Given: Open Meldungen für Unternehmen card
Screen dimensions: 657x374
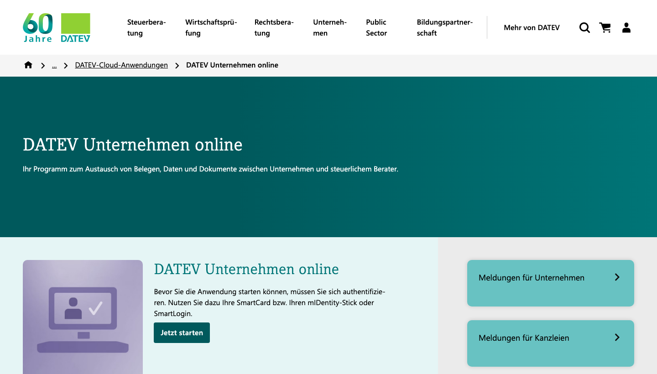Looking at the screenshot, I should [x=551, y=283].
